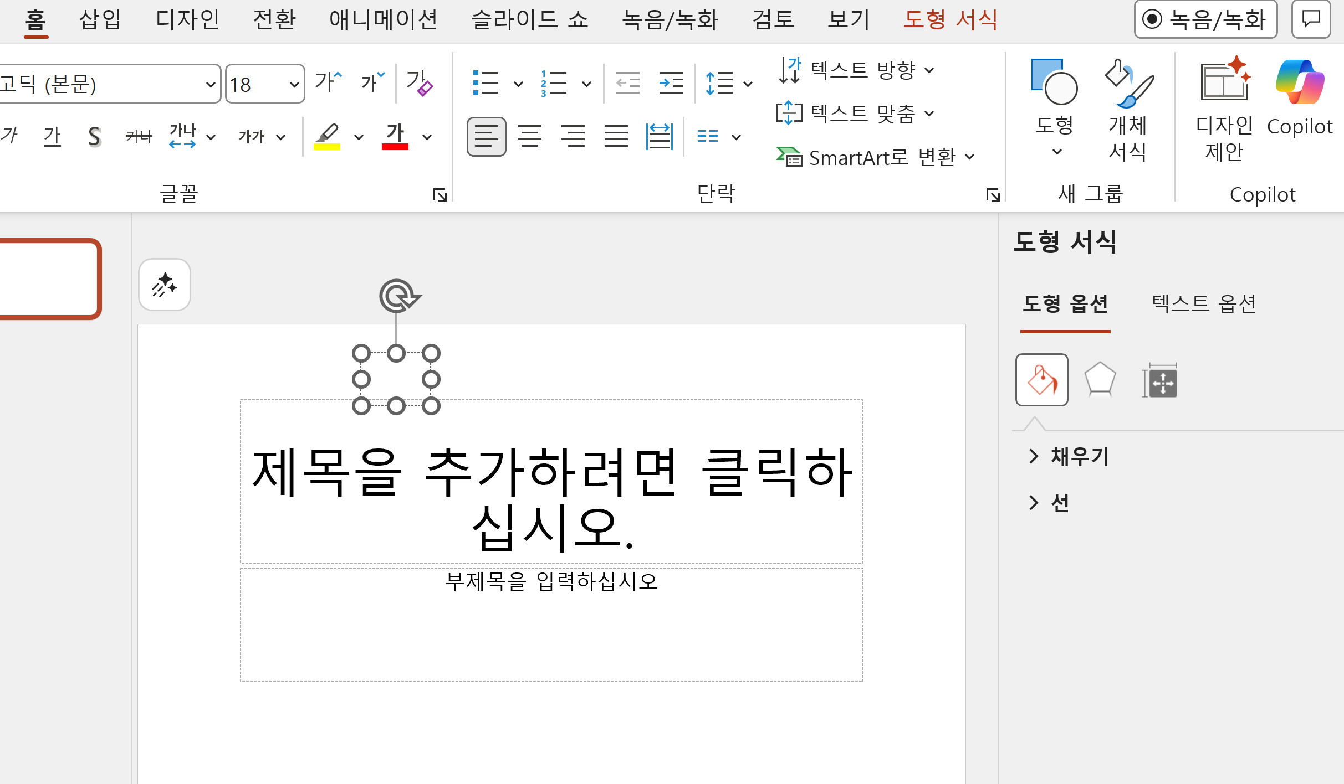This screenshot has width=1344, height=784.
Task: Align text left
Action: coord(486,136)
